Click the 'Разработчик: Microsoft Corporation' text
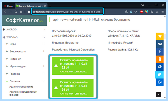 [73, 50]
